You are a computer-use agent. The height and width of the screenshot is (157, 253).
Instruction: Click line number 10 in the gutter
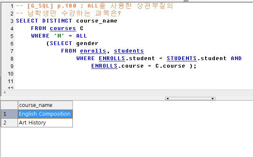[10, 74]
